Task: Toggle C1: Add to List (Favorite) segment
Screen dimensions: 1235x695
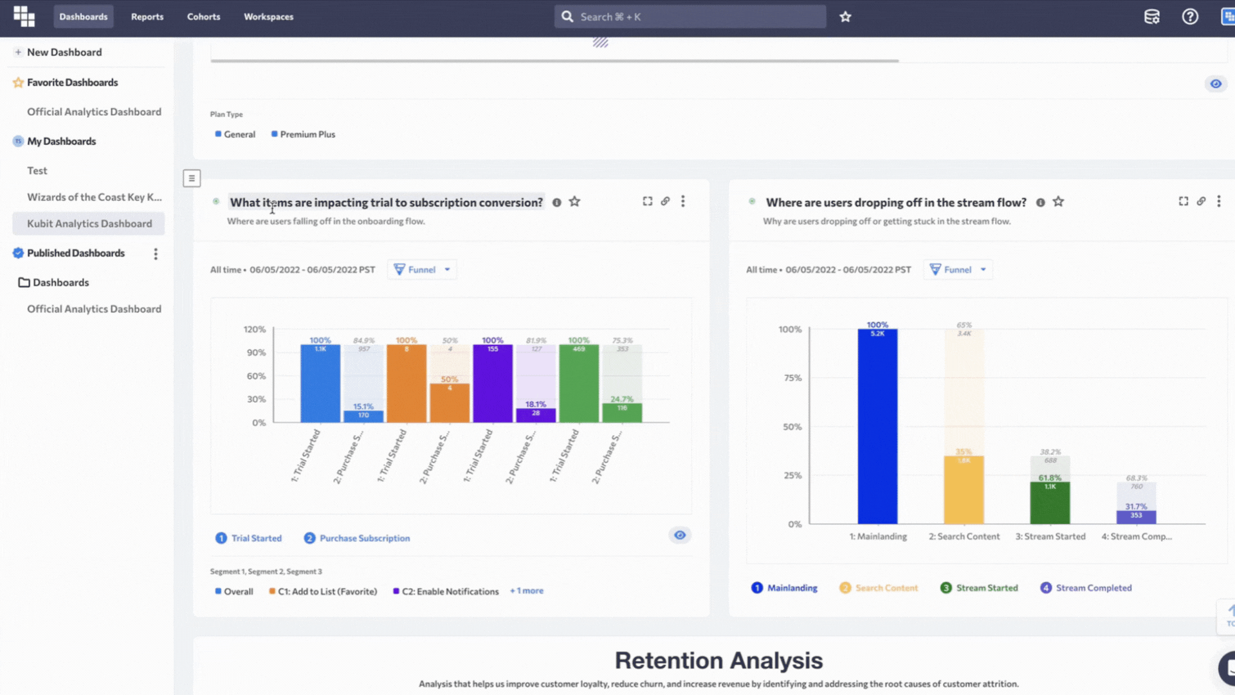Action: coord(323,591)
